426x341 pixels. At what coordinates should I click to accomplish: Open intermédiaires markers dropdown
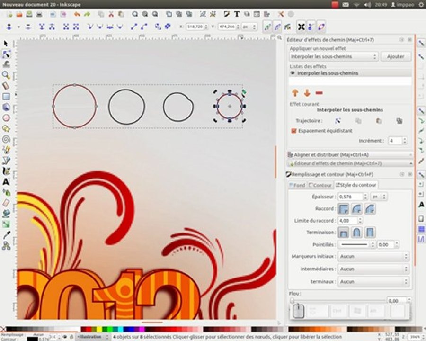pyautogui.click(x=373, y=269)
